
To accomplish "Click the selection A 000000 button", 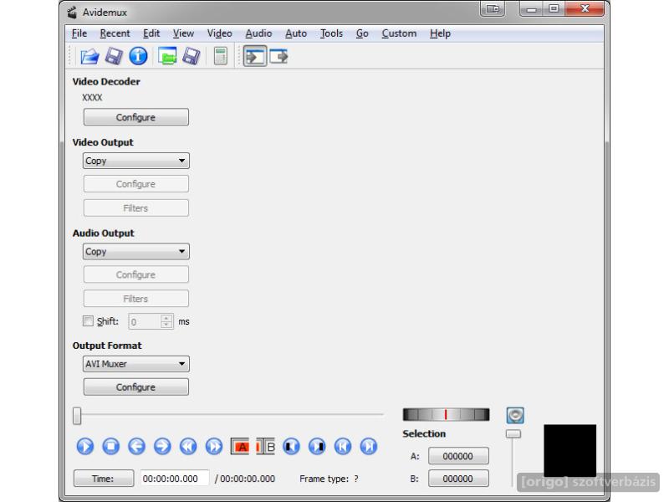I will (458, 456).
